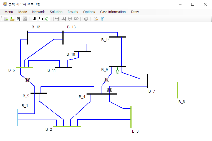212x141 pixels.
Task: Open a case with the folder icon
Action: pyautogui.click(x=12, y=19)
